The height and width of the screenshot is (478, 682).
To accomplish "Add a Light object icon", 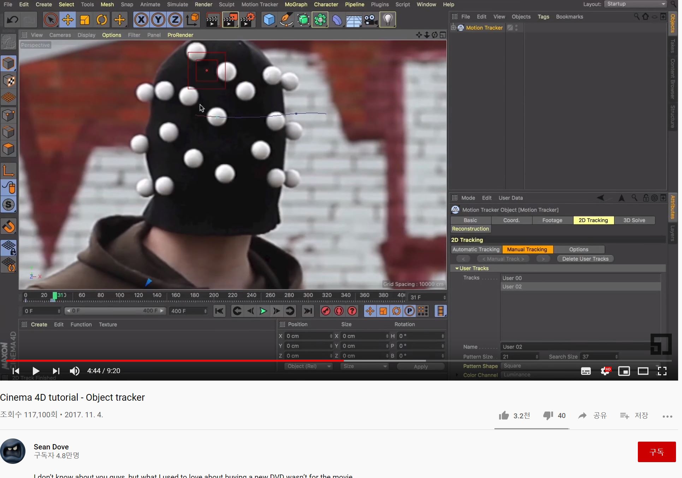I will (388, 20).
